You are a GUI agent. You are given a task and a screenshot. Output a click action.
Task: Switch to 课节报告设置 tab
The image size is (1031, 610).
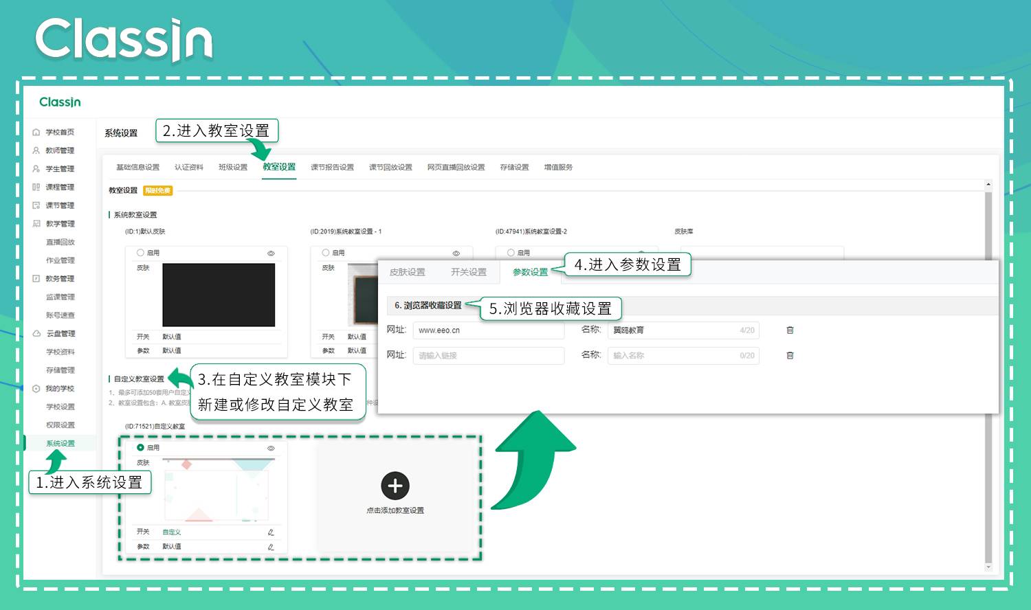tap(332, 167)
